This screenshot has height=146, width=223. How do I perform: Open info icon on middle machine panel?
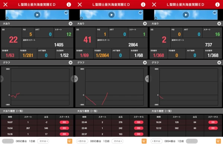click(143, 4)
